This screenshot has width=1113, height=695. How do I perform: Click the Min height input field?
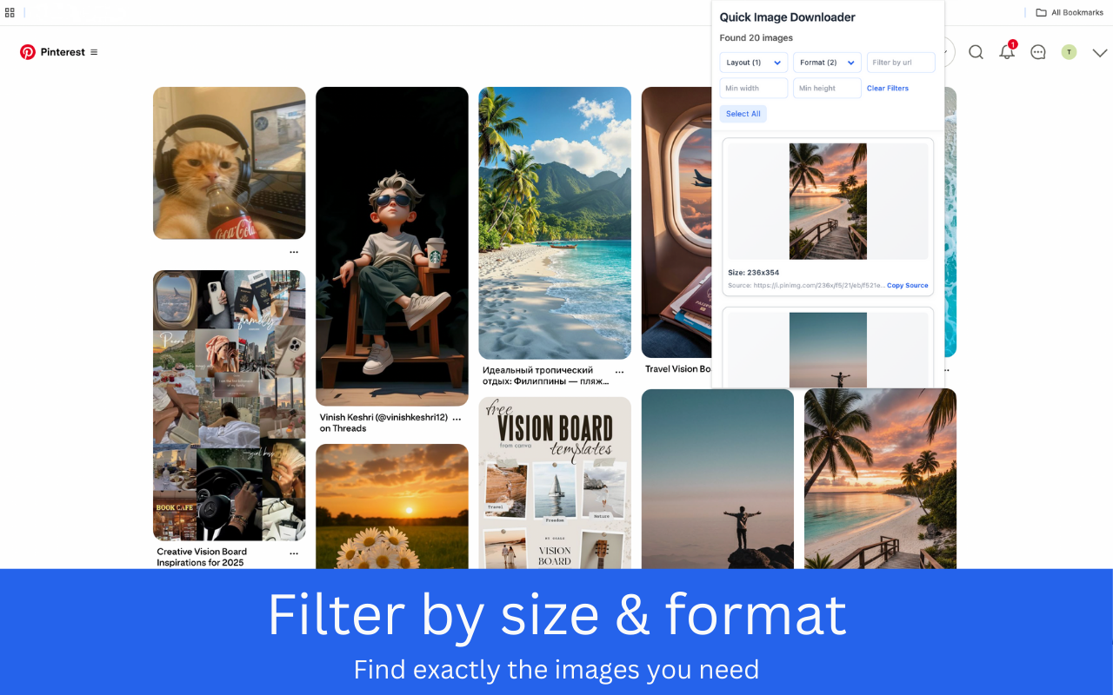click(827, 88)
